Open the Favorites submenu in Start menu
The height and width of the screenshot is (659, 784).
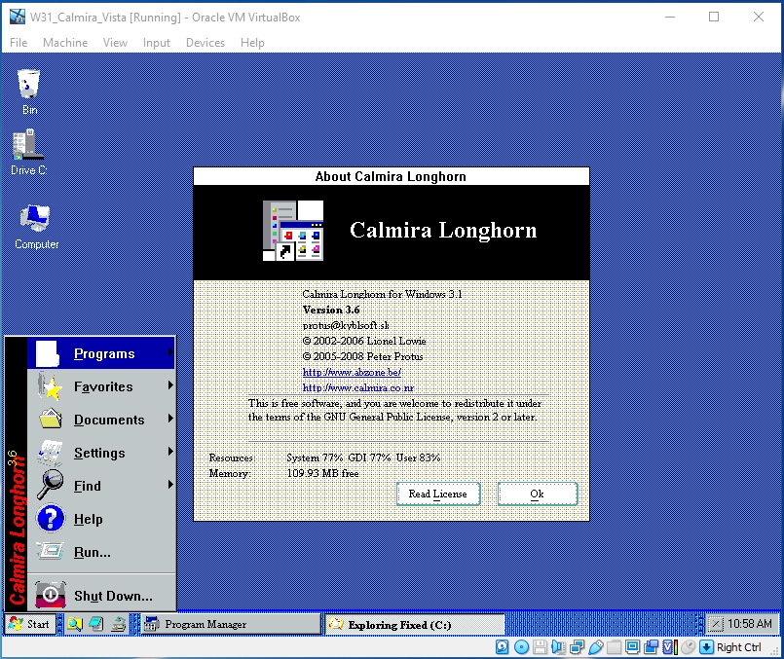101,386
